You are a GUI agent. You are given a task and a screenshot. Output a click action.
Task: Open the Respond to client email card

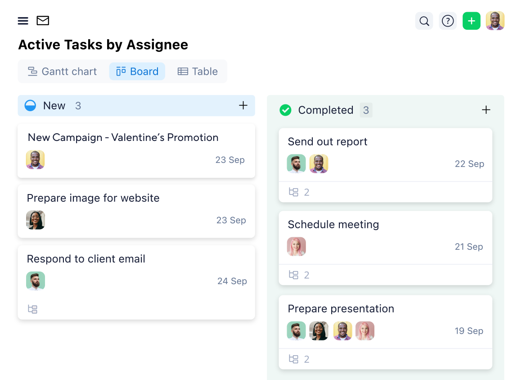click(x=136, y=282)
